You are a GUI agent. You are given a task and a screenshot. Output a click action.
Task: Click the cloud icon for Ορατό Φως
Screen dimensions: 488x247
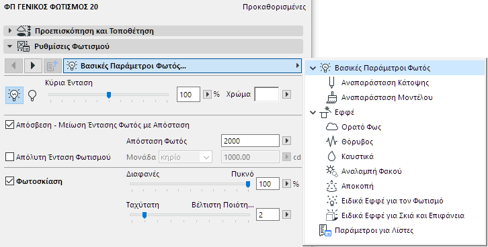332,127
